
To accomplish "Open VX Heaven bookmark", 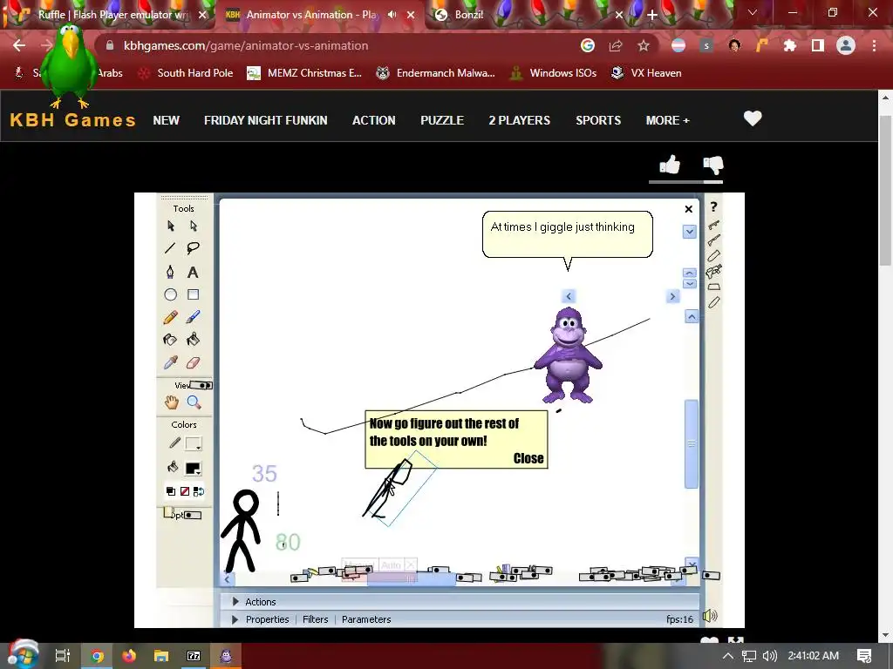I will coord(646,73).
